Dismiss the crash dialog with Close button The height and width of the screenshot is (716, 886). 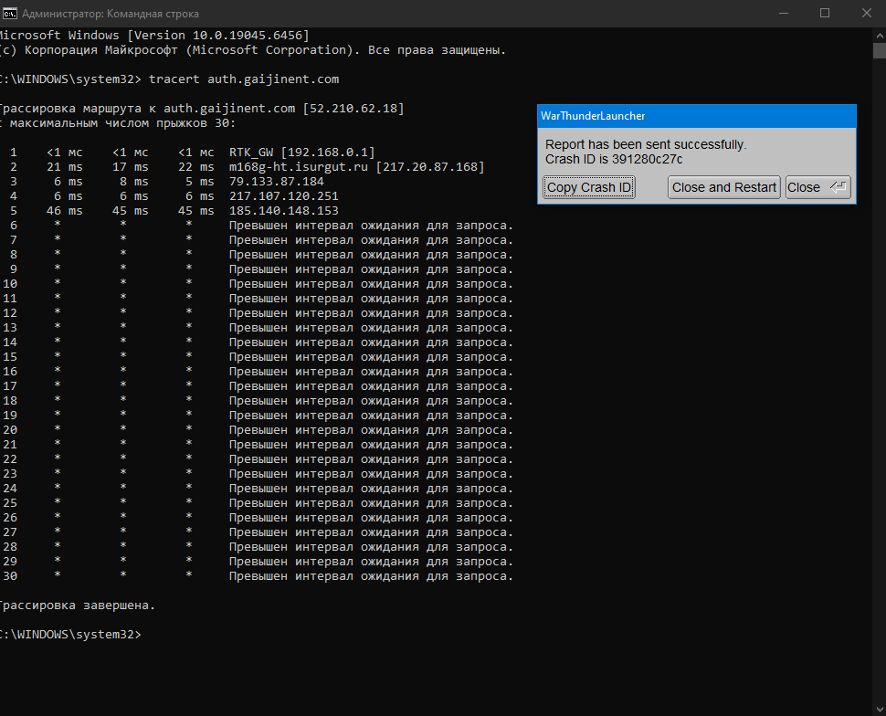pos(817,187)
